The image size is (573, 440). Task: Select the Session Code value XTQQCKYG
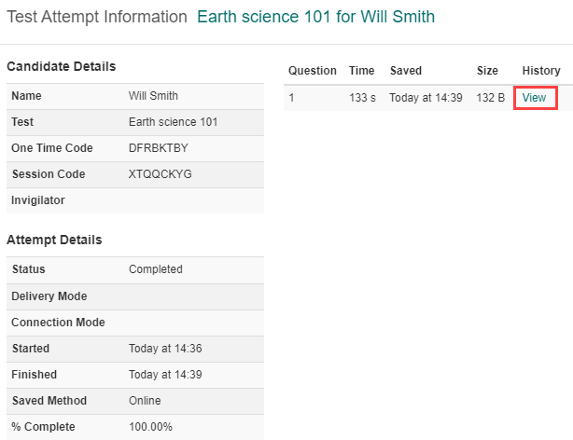point(160,174)
